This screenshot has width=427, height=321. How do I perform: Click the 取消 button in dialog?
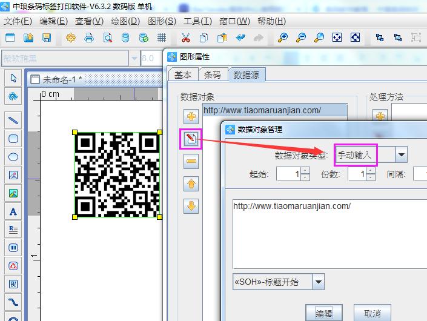[x=372, y=313]
